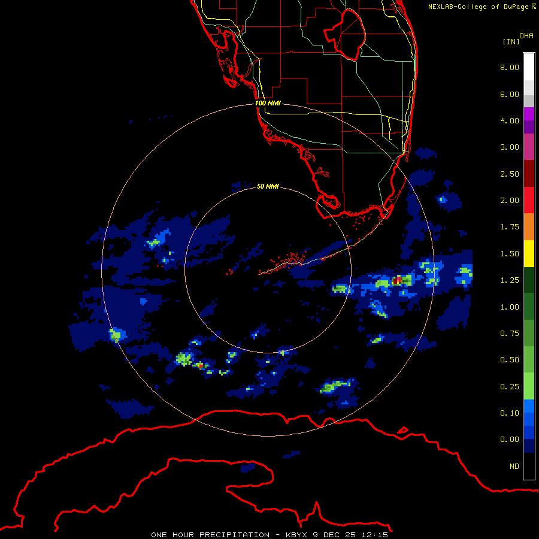This screenshot has height=539, width=539.
Task: Click the white color band beside 8.00
Action: (529, 67)
